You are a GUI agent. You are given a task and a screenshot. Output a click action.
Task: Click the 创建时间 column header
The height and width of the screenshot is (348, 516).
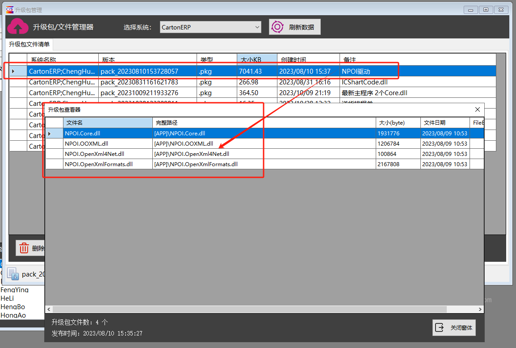click(x=308, y=59)
